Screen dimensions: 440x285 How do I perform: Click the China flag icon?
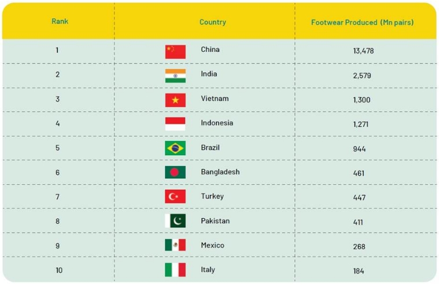pyautogui.click(x=175, y=52)
